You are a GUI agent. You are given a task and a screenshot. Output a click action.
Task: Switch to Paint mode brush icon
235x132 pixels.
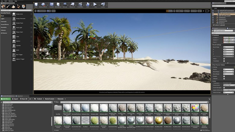pyautogui.click(x=8, y=6)
